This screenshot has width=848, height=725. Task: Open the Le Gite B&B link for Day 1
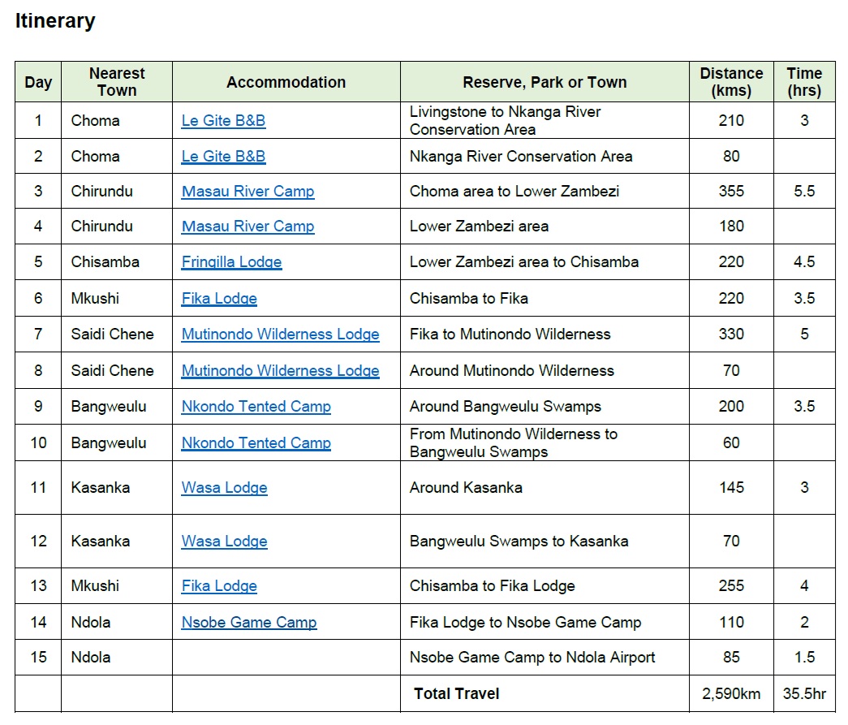(223, 120)
